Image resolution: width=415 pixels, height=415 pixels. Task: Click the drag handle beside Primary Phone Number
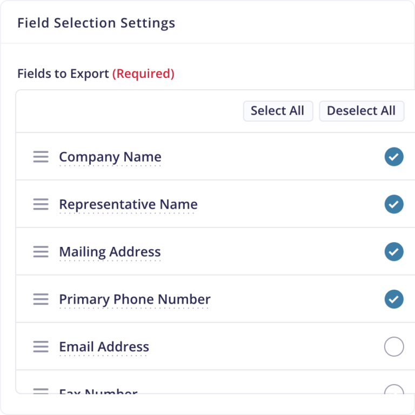tap(41, 299)
